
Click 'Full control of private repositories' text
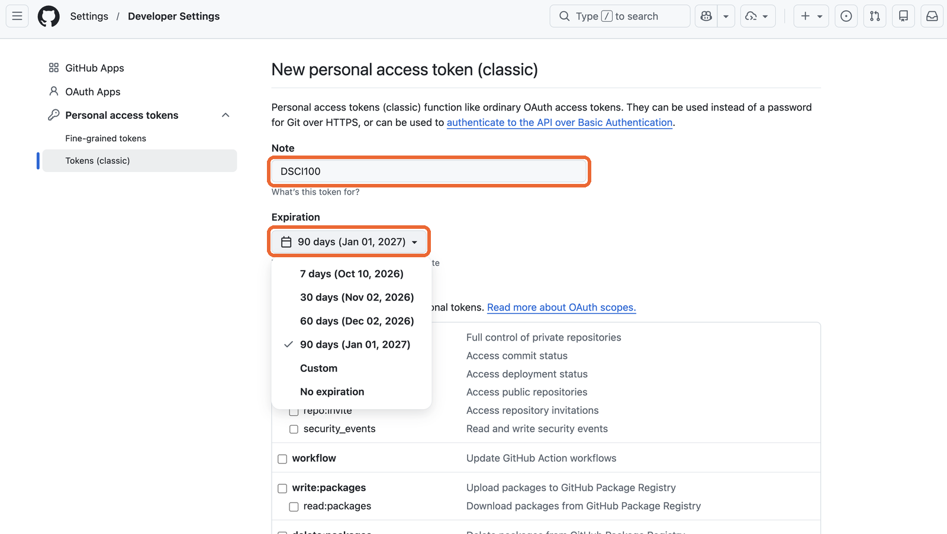[x=543, y=338]
